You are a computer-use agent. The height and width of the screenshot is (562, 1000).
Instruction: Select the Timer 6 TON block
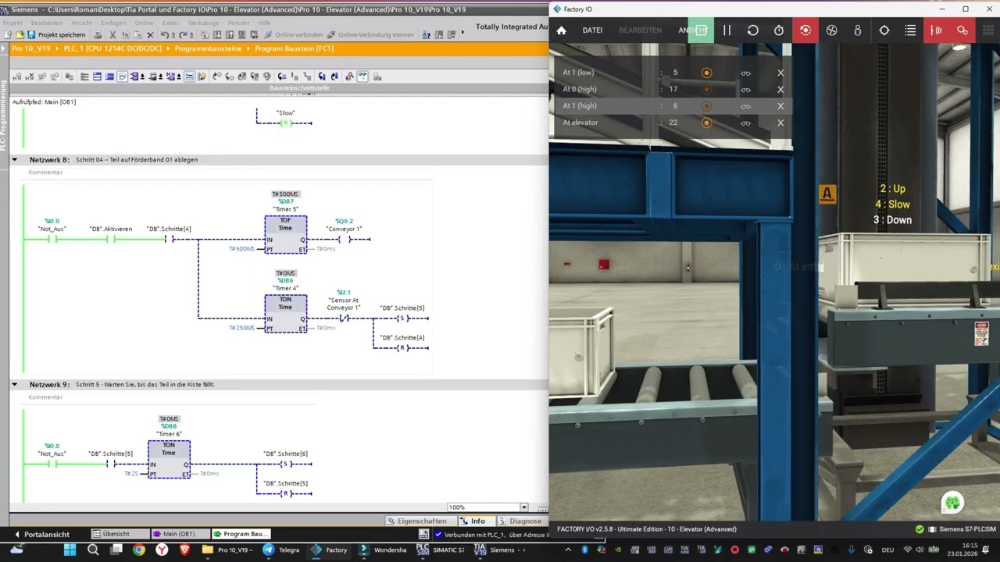click(x=169, y=460)
